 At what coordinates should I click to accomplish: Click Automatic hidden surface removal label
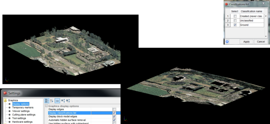point(67,120)
